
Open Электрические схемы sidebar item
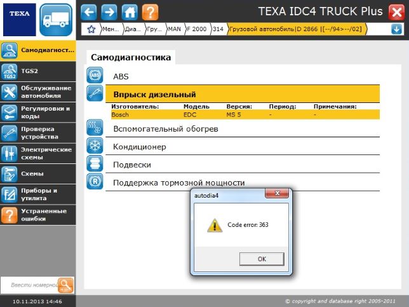coord(38,154)
